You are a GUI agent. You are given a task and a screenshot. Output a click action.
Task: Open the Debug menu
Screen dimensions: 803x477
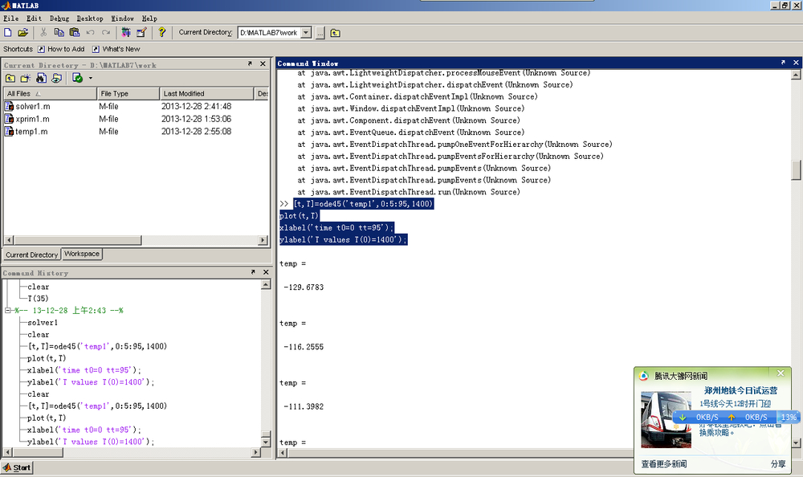tap(59, 18)
